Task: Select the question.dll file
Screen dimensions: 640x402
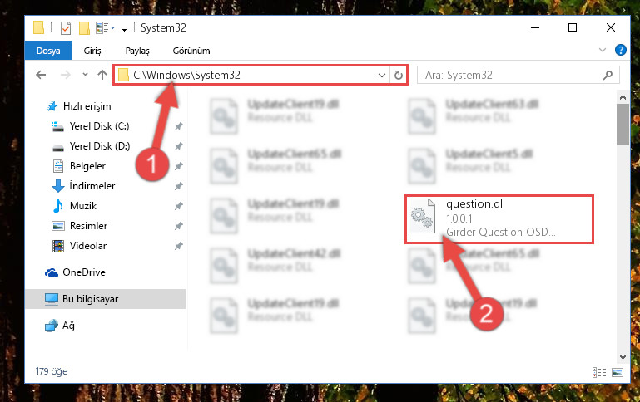Action: pos(499,219)
